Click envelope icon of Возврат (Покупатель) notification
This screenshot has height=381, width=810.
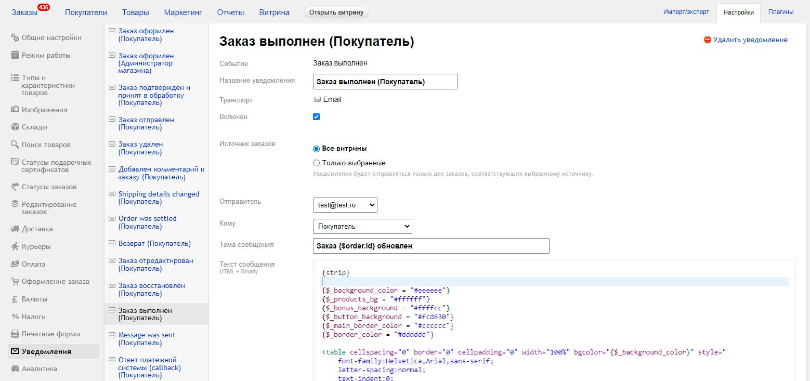112,243
